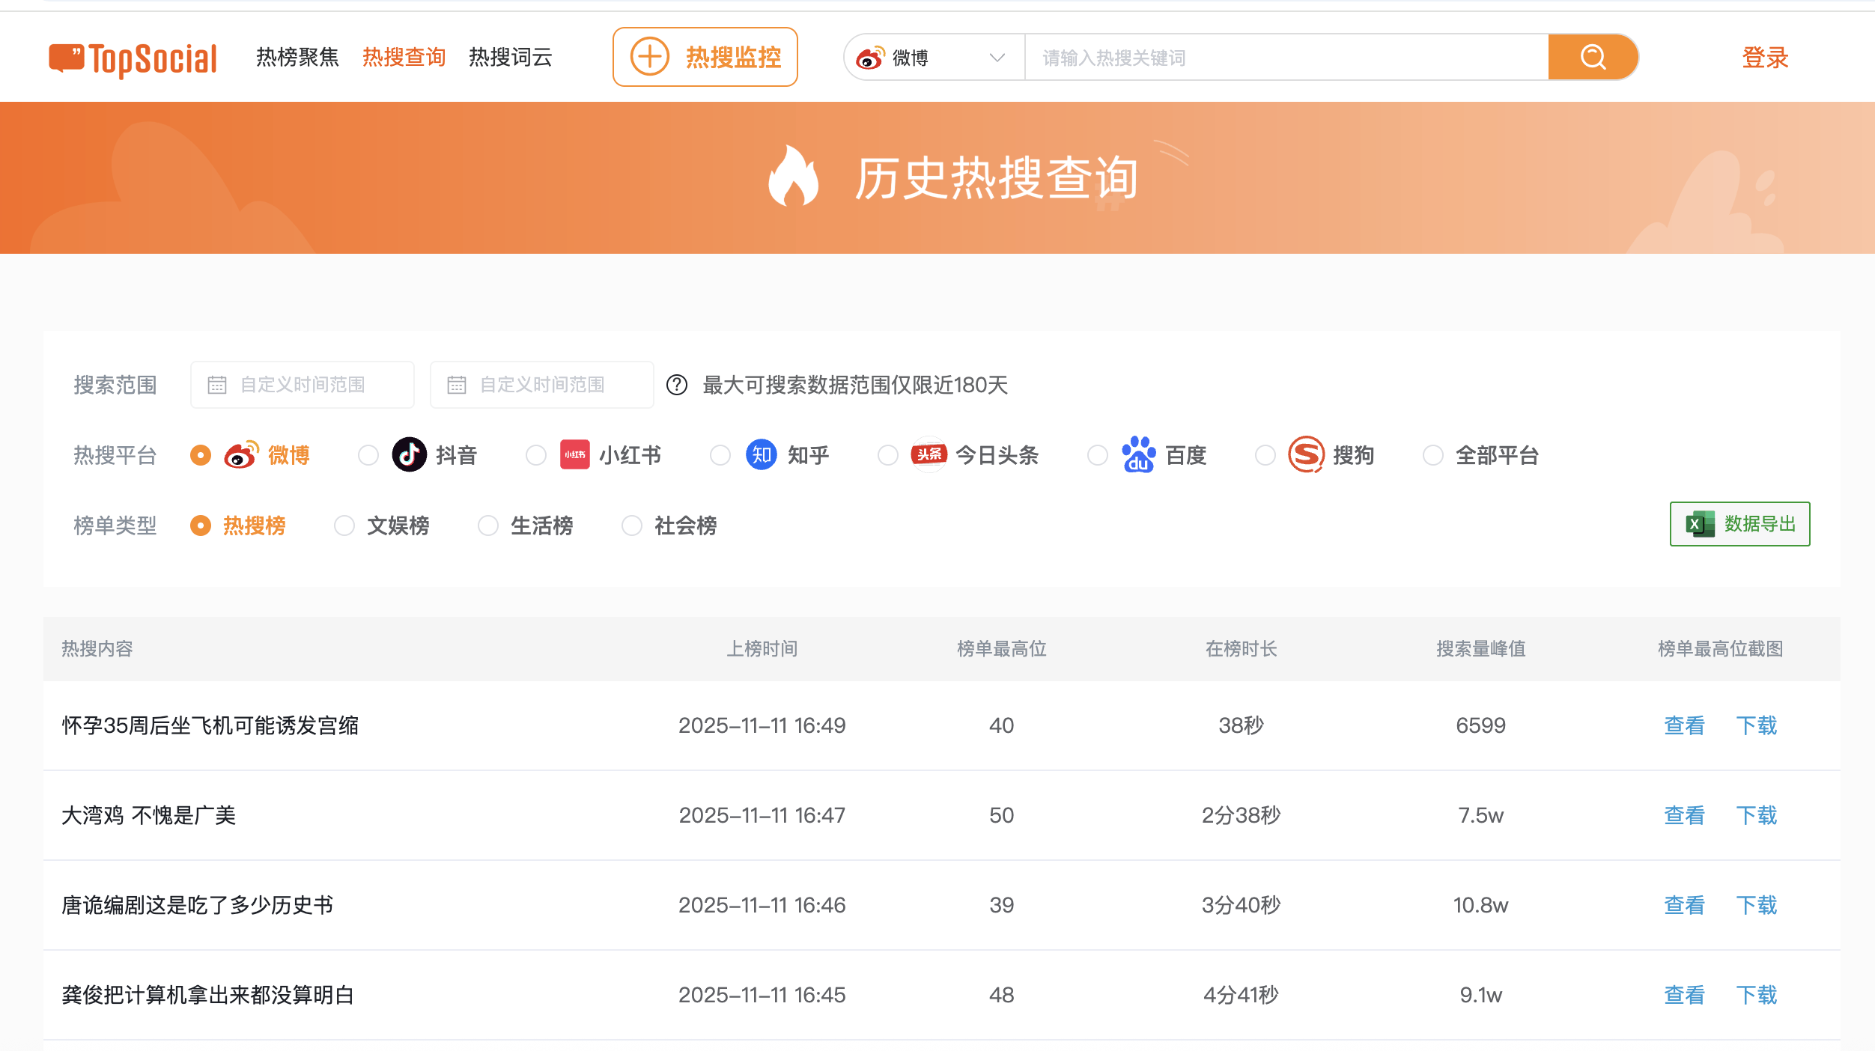Click the 小红书 platform icon
The image size is (1875, 1051).
click(575, 454)
